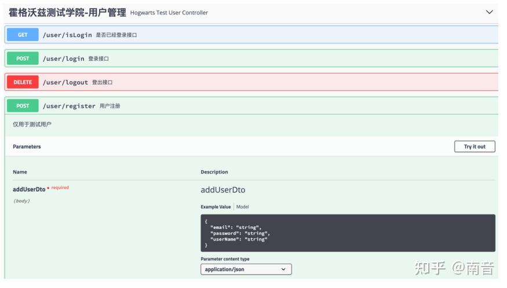Click the GET method badge for isLogin

(23, 35)
